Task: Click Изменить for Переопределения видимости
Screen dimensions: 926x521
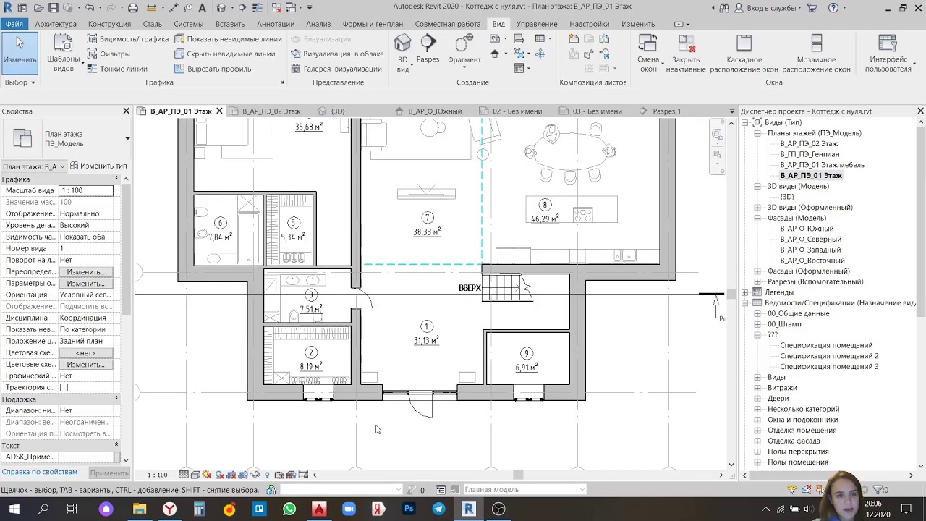Action: click(x=86, y=271)
